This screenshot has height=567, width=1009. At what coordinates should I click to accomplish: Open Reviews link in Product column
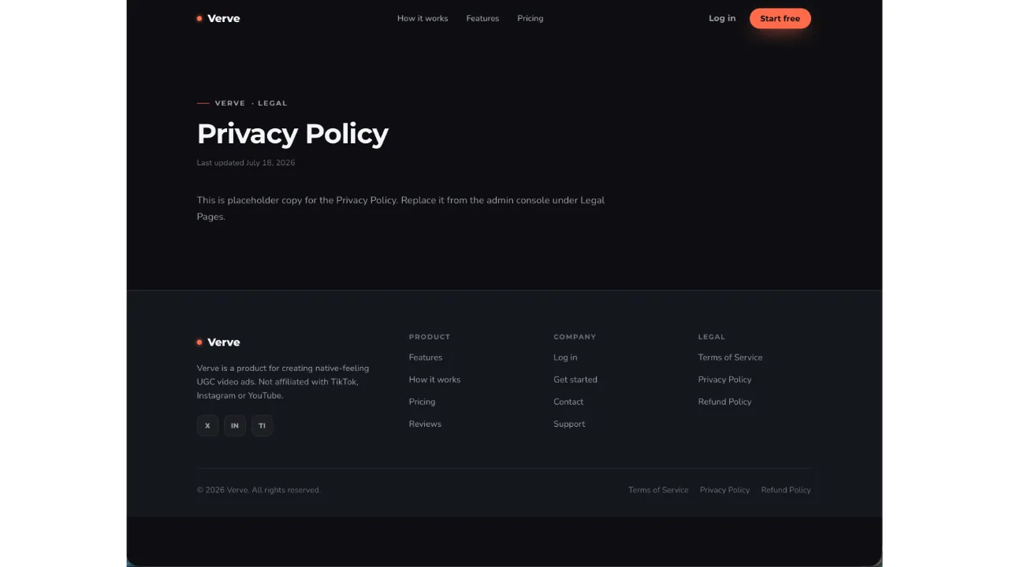point(425,424)
